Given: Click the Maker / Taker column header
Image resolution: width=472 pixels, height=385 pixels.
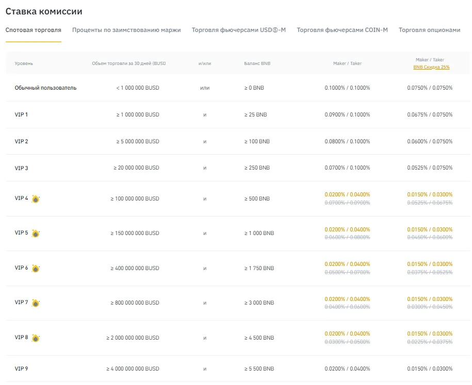Looking at the screenshot, I should click(x=348, y=63).
